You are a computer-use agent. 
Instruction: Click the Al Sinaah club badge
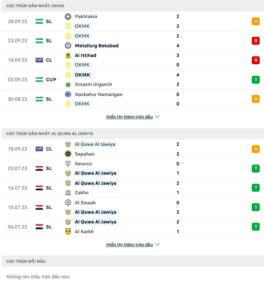pyautogui.click(x=68, y=203)
